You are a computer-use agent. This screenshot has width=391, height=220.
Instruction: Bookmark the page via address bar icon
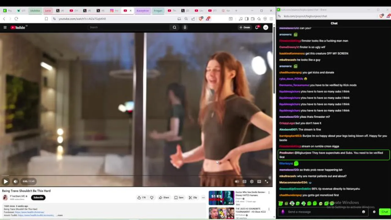[x=46, y=19]
